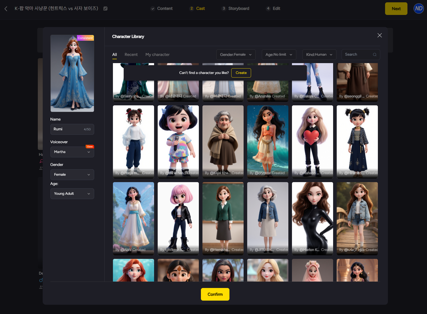Select character by @Hiraman with pigtails
Viewport: 427px width, 314px height.
357,142
